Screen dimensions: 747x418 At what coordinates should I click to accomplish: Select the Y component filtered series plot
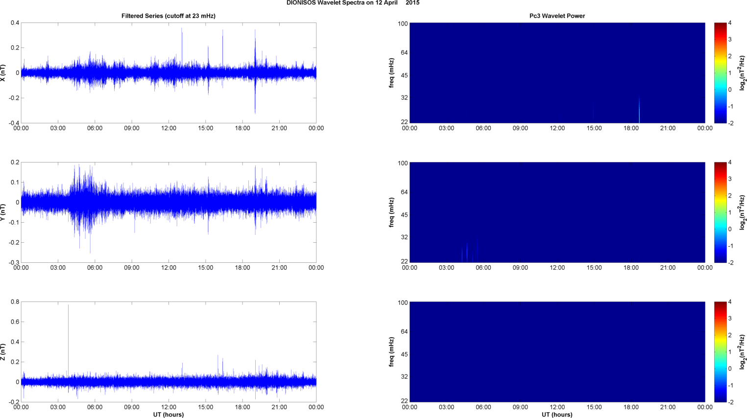[x=169, y=212]
